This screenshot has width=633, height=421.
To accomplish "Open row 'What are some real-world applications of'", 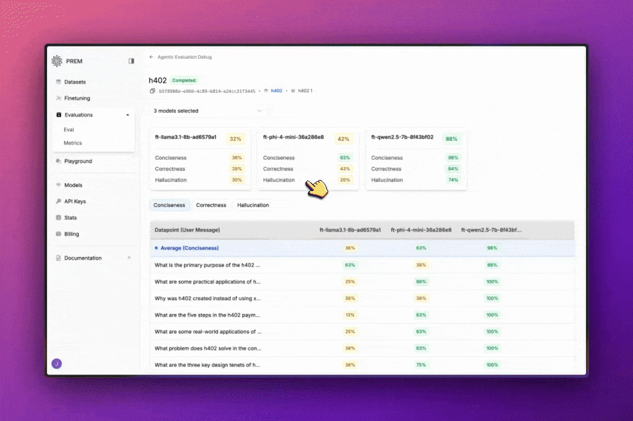I will coord(362,332).
